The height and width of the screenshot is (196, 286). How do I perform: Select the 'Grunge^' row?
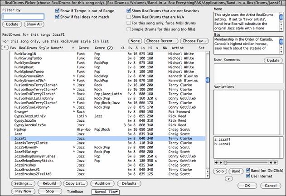pos(107,112)
